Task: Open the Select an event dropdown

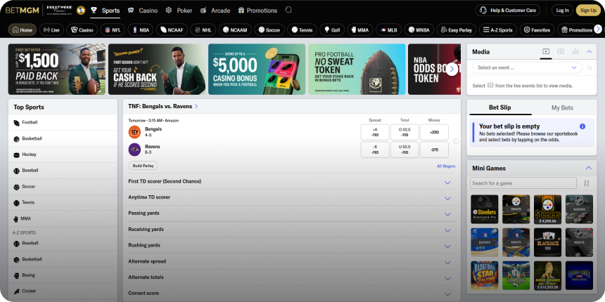Action: [x=526, y=68]
